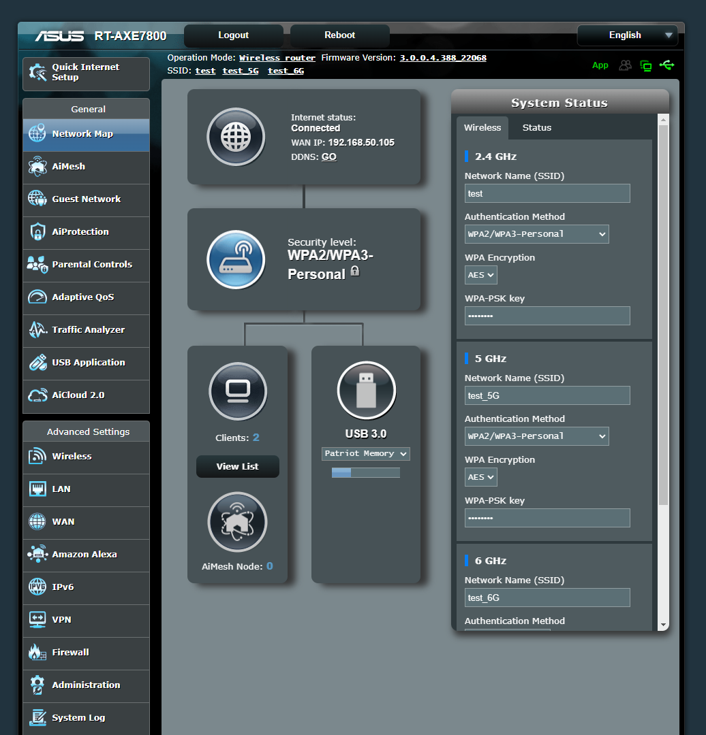This screenshot has height=735, width=706.
Task: Select the Wireless tab in System Status
Action: point(482,127)
